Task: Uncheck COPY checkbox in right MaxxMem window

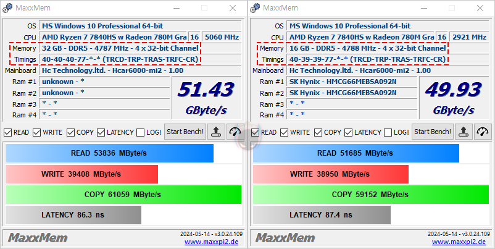Action: coord(318,132)
